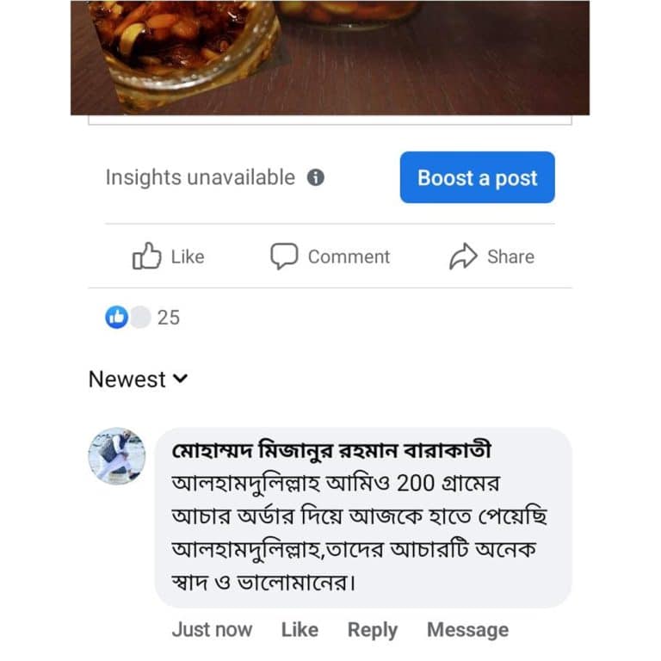The width and height of the screenshot is (661, 661).
Task: Click the Just now timestamp
Action: coord(212,630)
